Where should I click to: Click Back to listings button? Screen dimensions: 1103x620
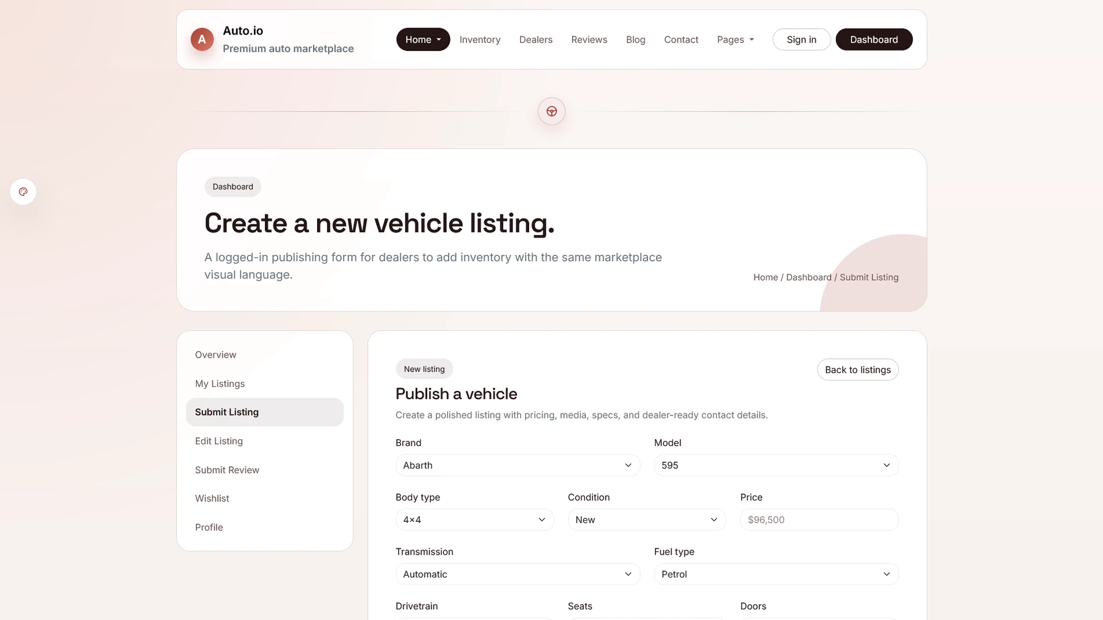(x=858, y=370)
